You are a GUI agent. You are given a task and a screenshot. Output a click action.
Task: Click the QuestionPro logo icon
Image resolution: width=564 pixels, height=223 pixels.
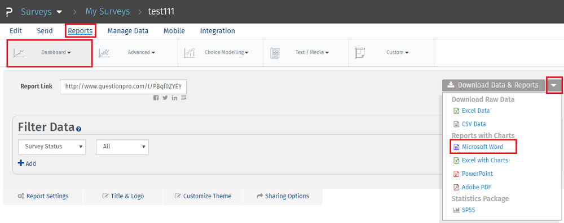(x=10, y=12)
